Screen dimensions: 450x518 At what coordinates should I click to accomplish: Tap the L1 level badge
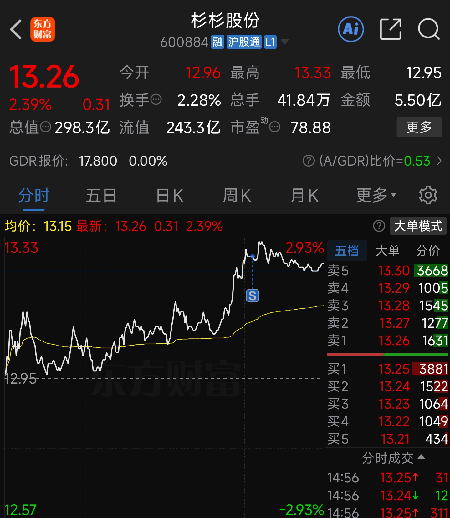pos(270,42)
